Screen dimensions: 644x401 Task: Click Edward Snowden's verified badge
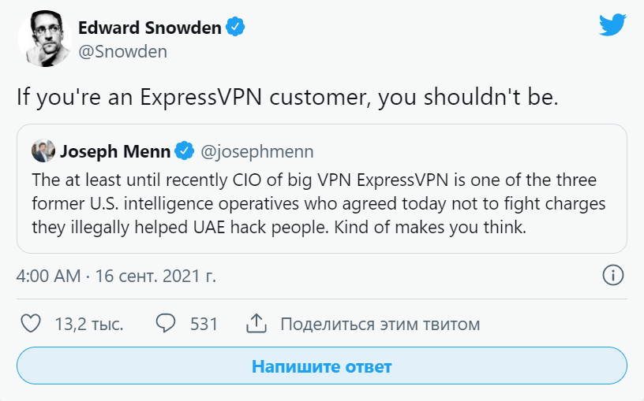coord(235,28)
